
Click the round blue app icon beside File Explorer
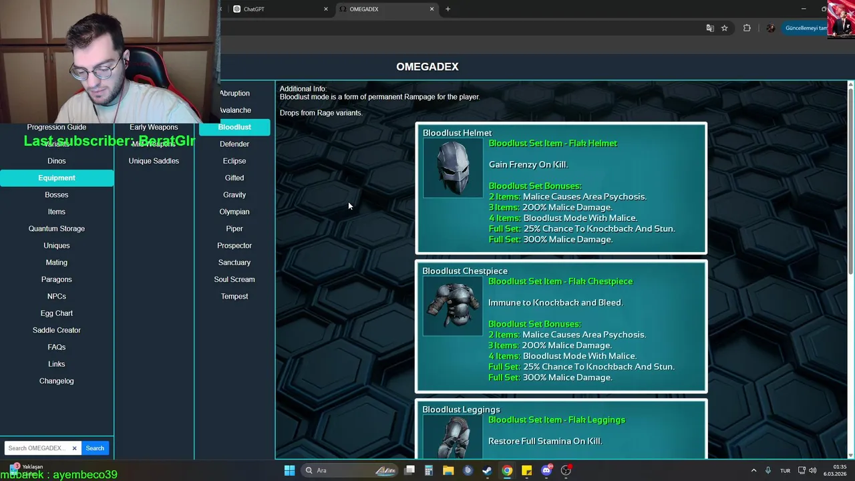(x=468, y=470)
